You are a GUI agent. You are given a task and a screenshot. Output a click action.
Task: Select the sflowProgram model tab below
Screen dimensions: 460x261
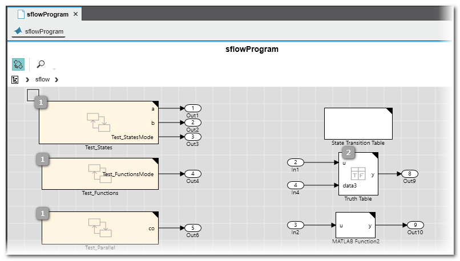point(39,31)
